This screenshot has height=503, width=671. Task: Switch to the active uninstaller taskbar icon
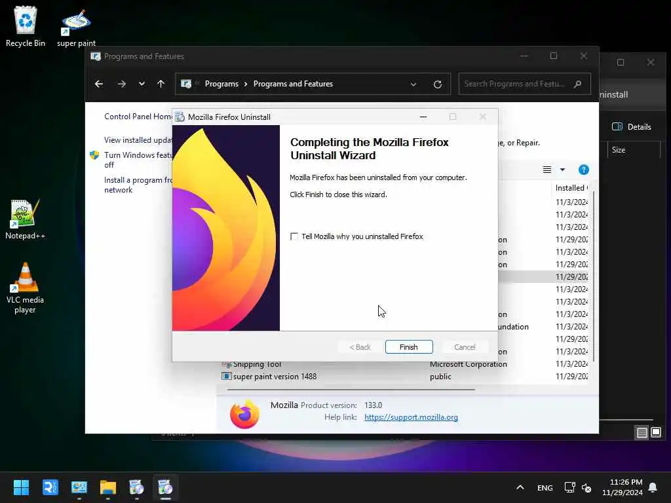coord(165,487)
